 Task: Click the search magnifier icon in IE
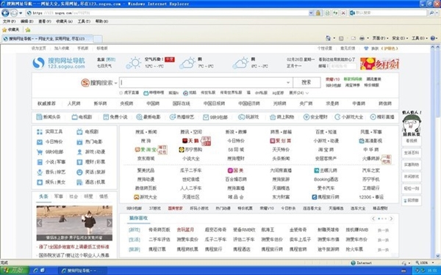[431, 13]
